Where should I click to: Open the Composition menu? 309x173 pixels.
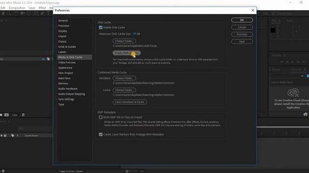click(x=17, y=8)
